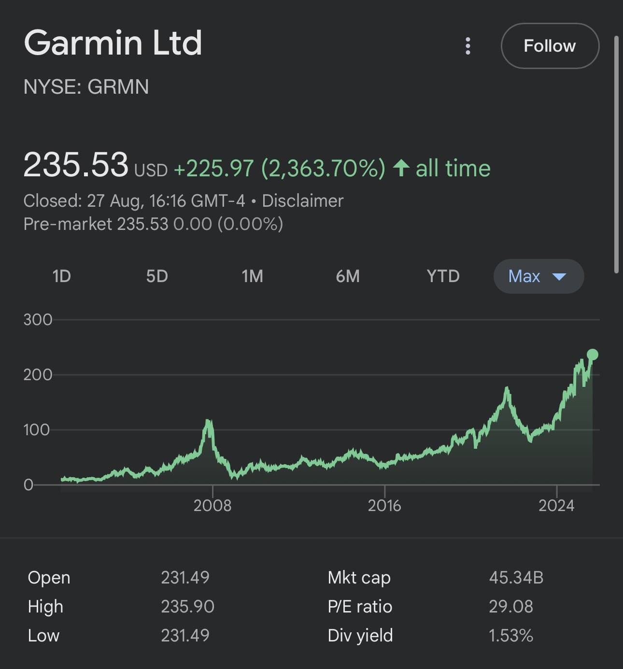
Task: Expand the Max range dropdown
Action: (x=538, y=276)
